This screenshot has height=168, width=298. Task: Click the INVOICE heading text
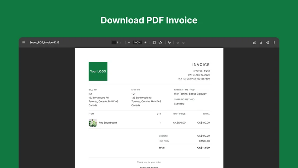(201, 65)
